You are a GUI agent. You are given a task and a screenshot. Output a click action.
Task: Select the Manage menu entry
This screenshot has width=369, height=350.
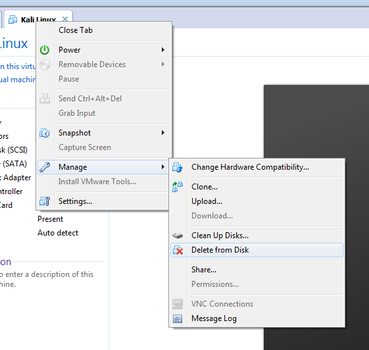(103, 167)
